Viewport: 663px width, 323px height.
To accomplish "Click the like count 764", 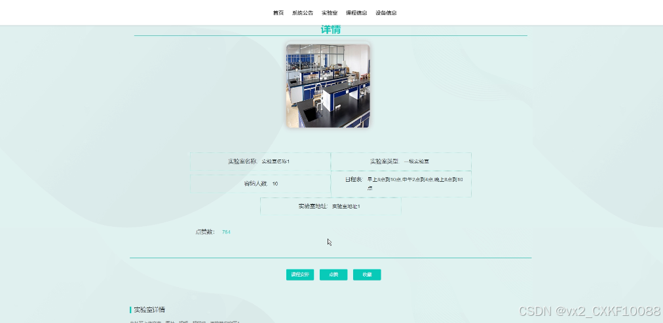I will 226,232.
